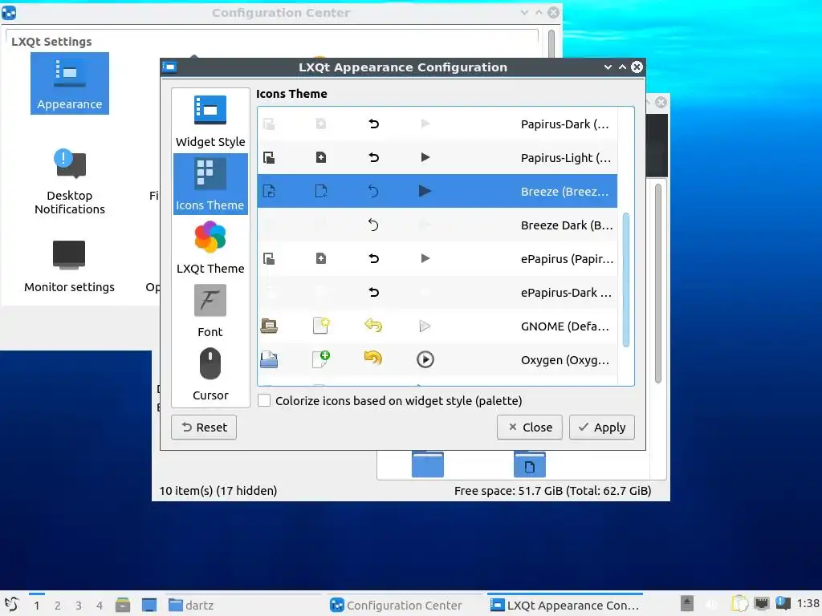
Task: Open the clipboard manager tray icon
Action: (x=739, y=604)
